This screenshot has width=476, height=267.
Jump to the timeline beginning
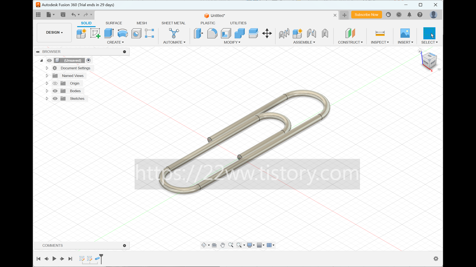pyautogui.click(x=38, y=259)
